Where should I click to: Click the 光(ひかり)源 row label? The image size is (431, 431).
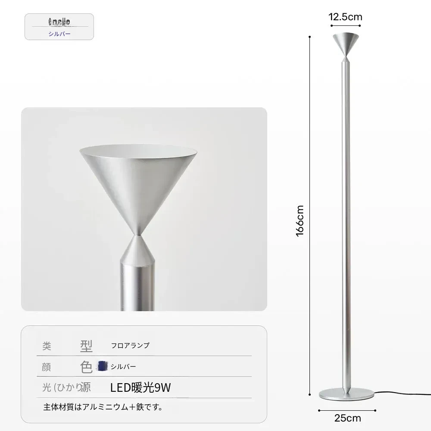66,387
